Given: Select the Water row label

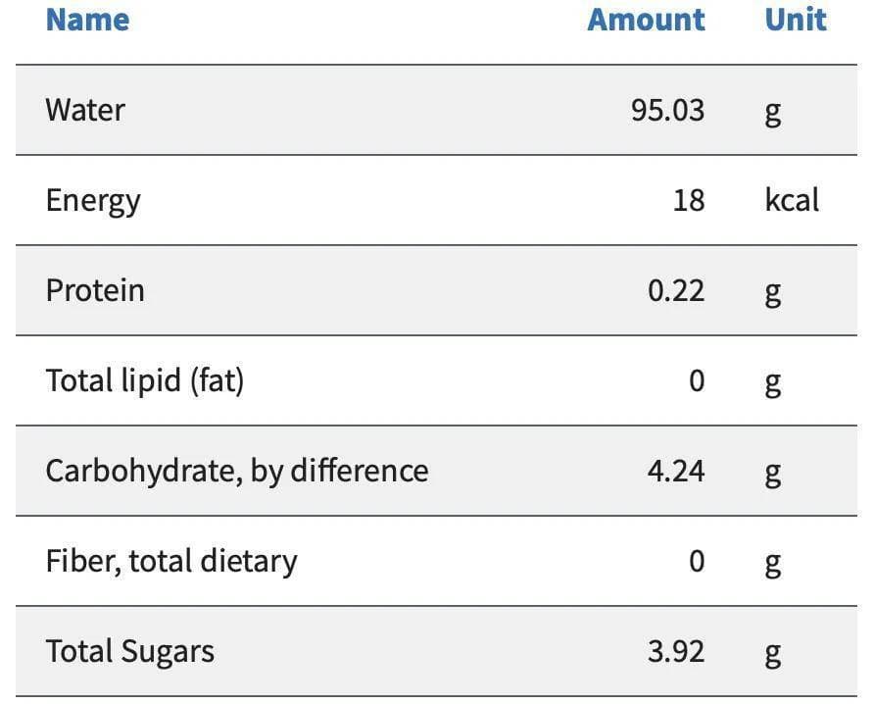Looking at the screenshot, I should click(85, 110).
